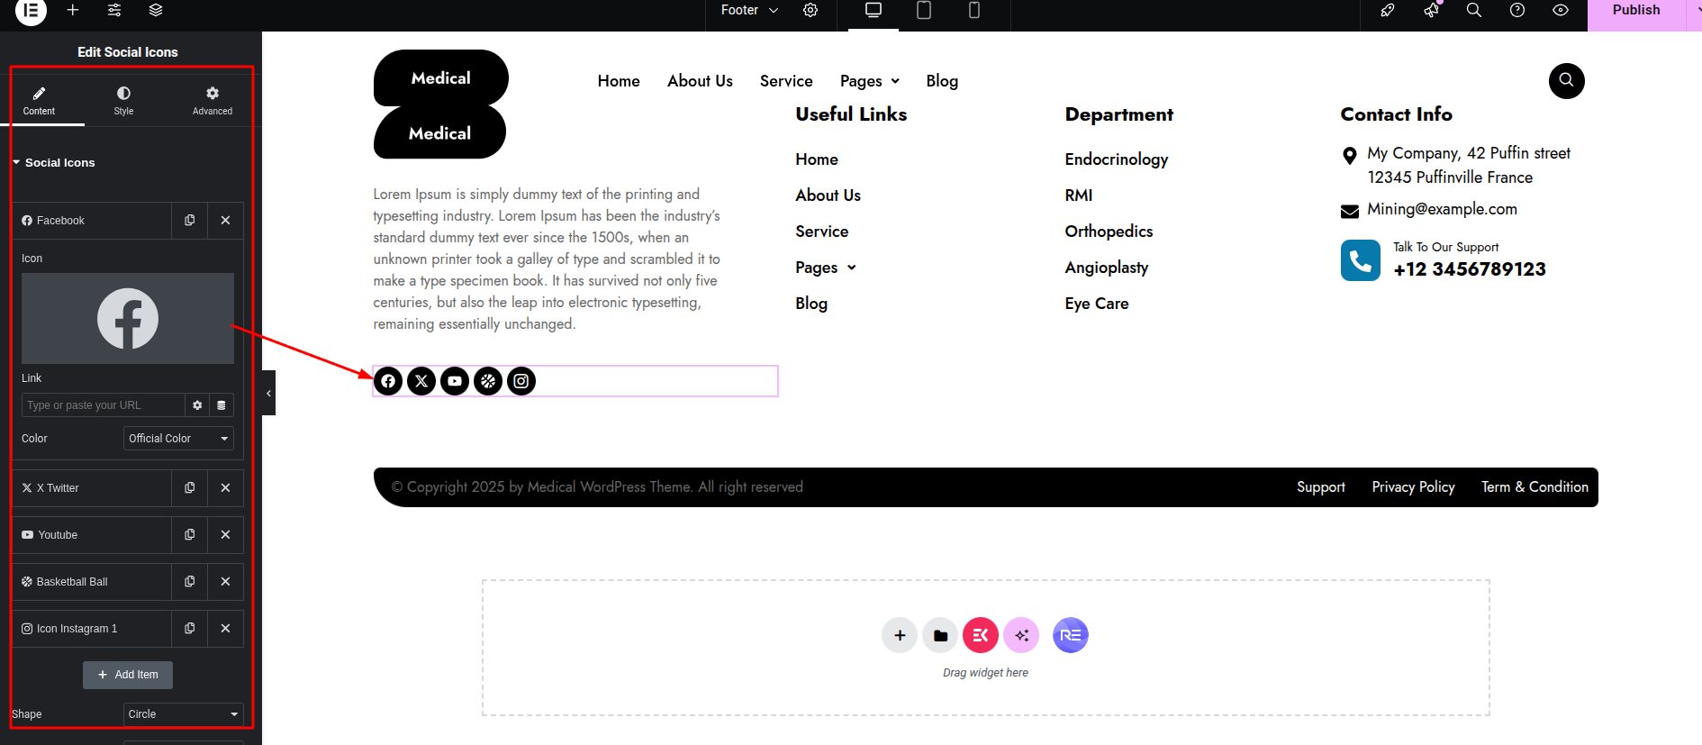This screenshot has width=1702, height=745.
Task: Open the Structure layers icon
Action: click(156, 10)
